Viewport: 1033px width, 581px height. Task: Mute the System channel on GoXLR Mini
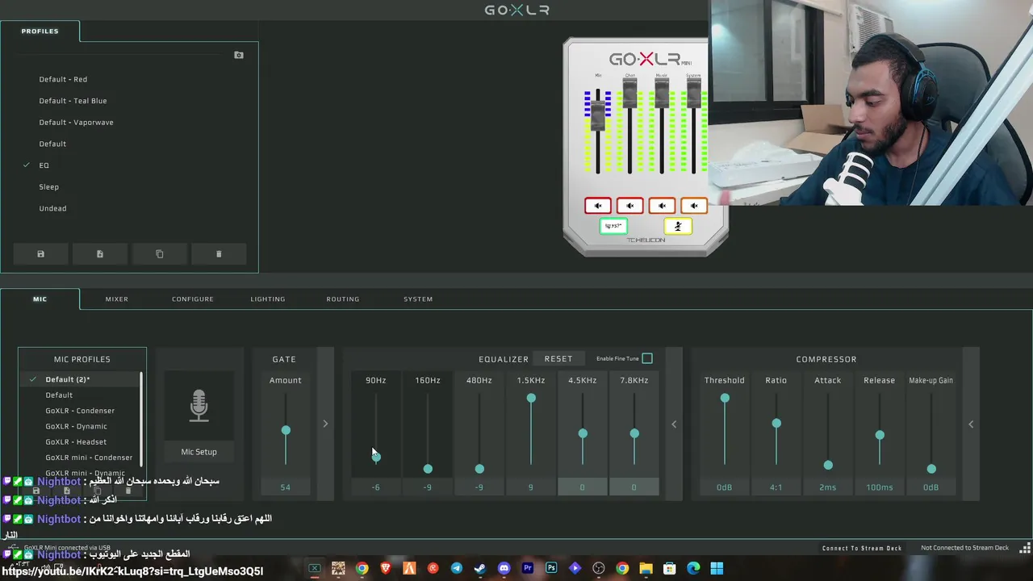[x=693, y=206]
